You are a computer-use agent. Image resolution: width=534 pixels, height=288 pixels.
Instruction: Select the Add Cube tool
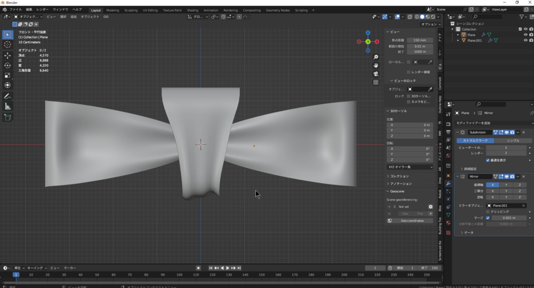pyautogui.click(x=8, y=117)
